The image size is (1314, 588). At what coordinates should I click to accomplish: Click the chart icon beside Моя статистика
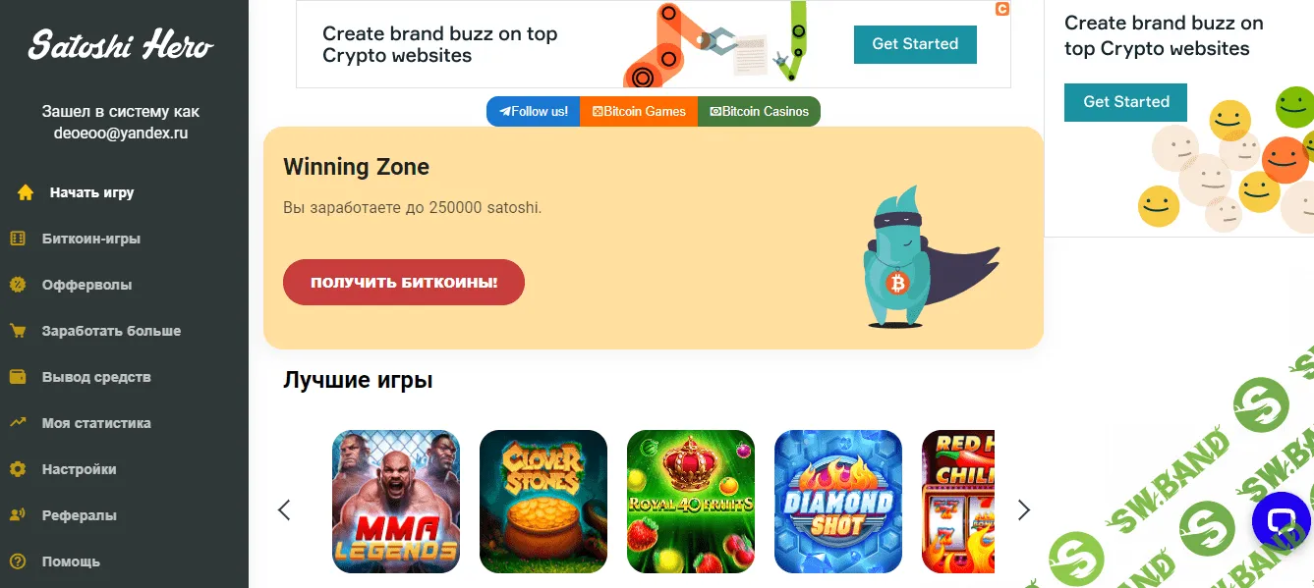[x=18, y=423]
